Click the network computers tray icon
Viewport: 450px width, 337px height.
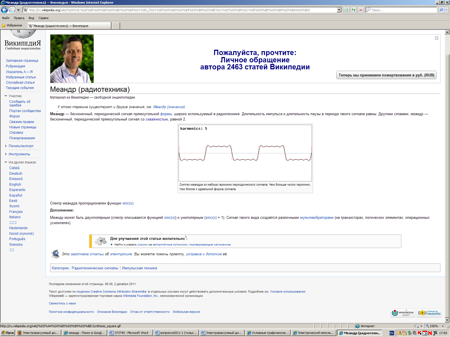click(x=435, y=333)
